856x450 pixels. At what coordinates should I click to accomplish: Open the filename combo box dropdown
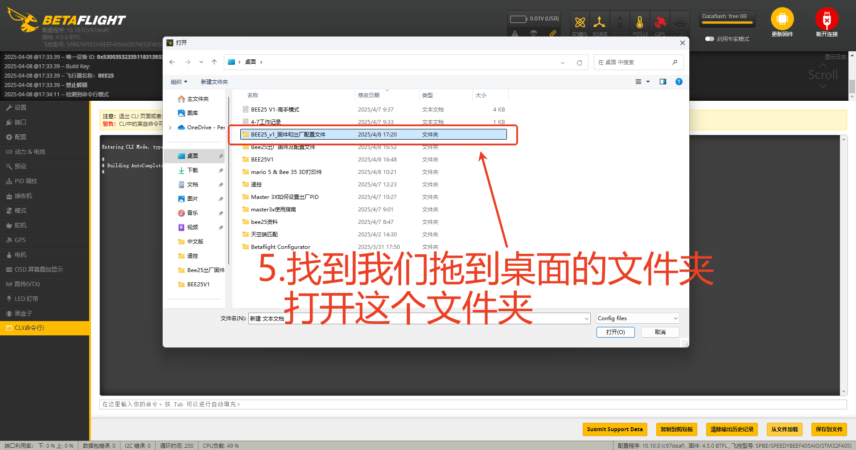point(587,318)
